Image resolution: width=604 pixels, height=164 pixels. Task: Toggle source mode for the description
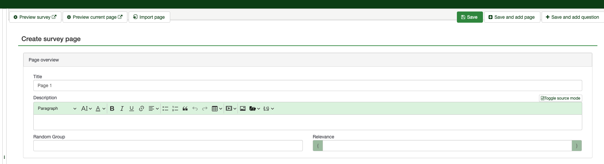click(560, 98)
